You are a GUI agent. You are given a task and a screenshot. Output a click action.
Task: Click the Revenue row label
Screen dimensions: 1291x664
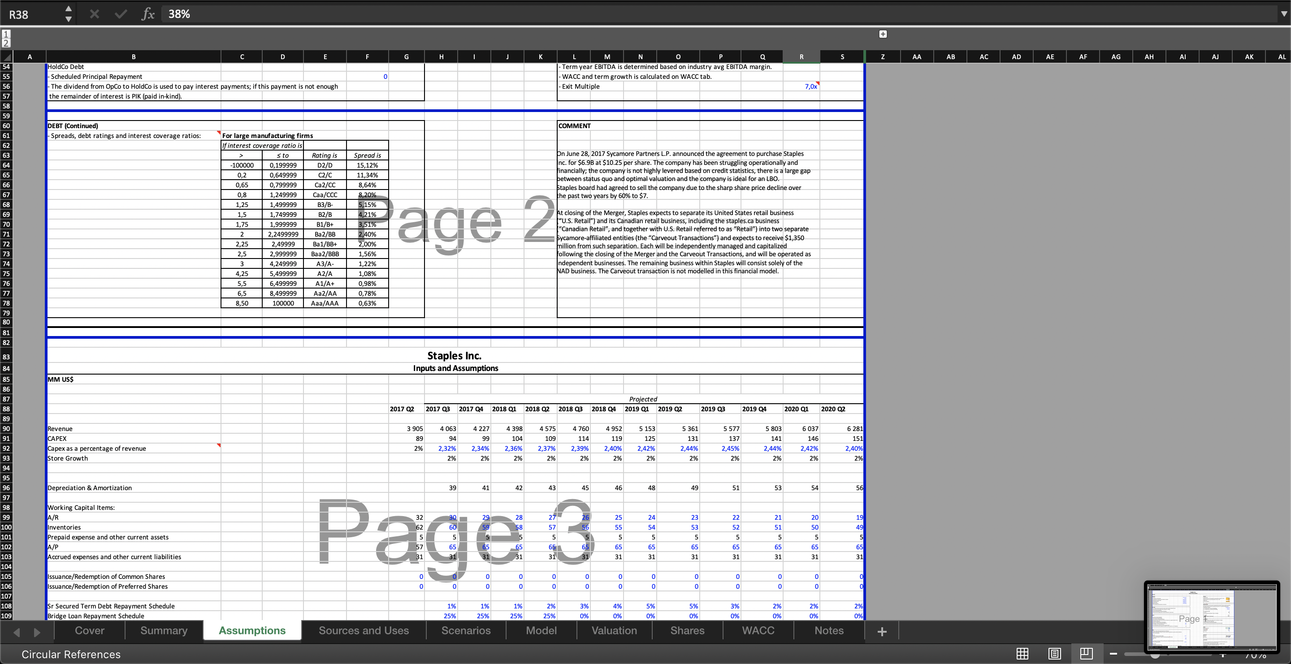[60, 429]
